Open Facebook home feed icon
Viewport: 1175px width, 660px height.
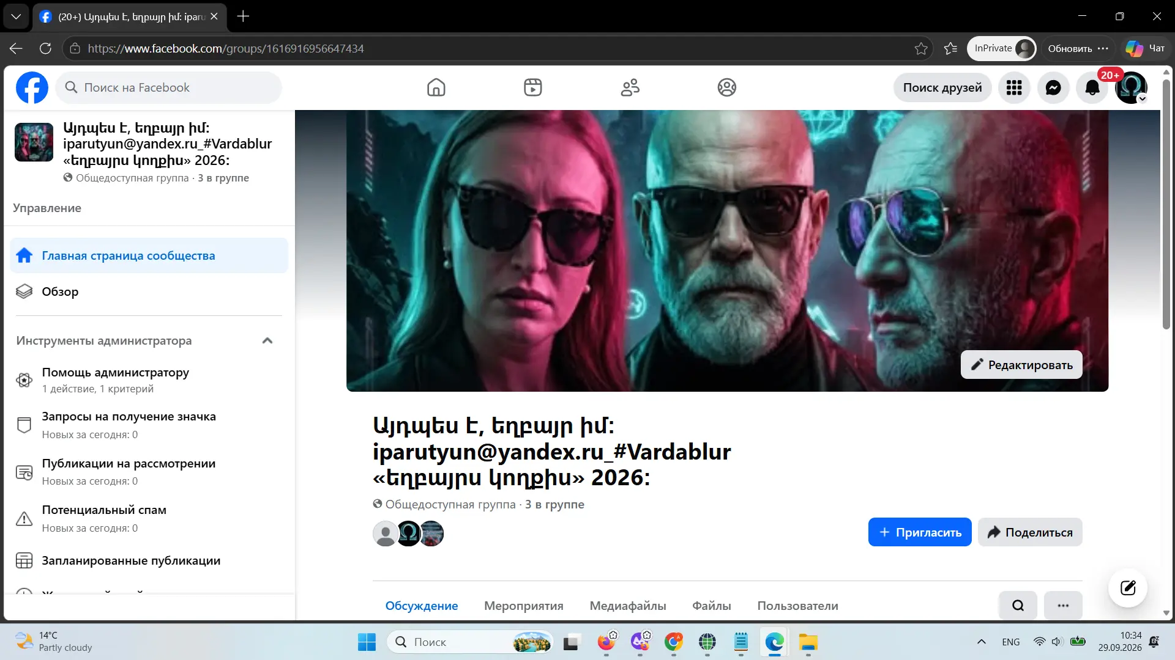pyautogui.click(x=436, y=87)
